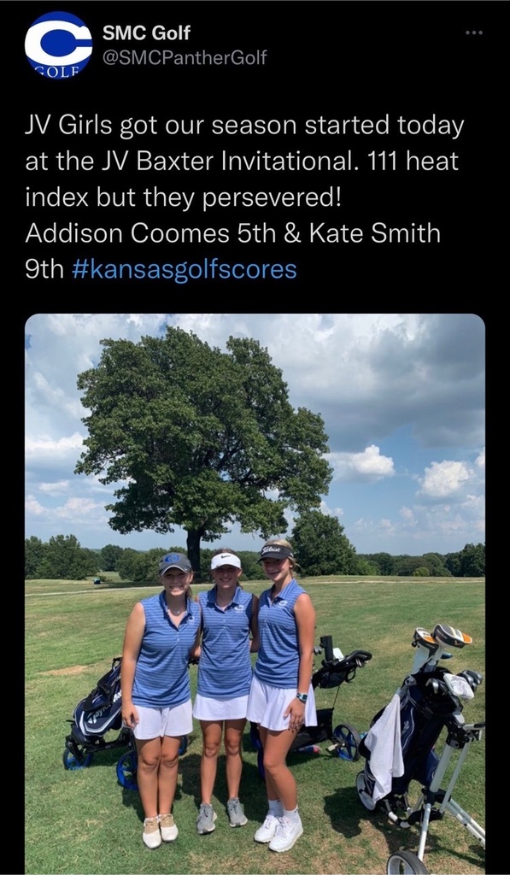Click the name Addison Coomes in tweet

[x=127, y=233]
